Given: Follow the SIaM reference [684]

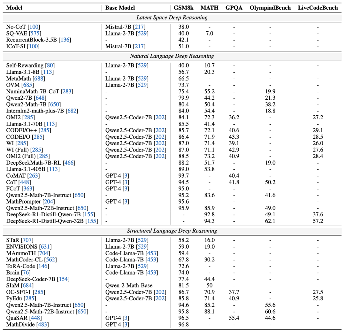Looking at the screenshot, I should (x=27, y=286).
